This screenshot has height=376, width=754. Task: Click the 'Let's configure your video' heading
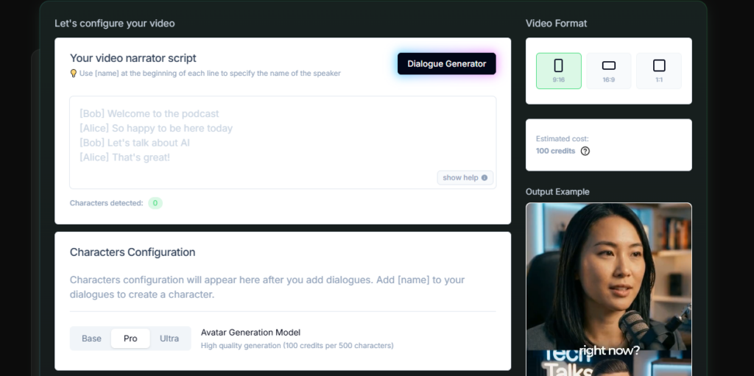(x=114, y=23)
